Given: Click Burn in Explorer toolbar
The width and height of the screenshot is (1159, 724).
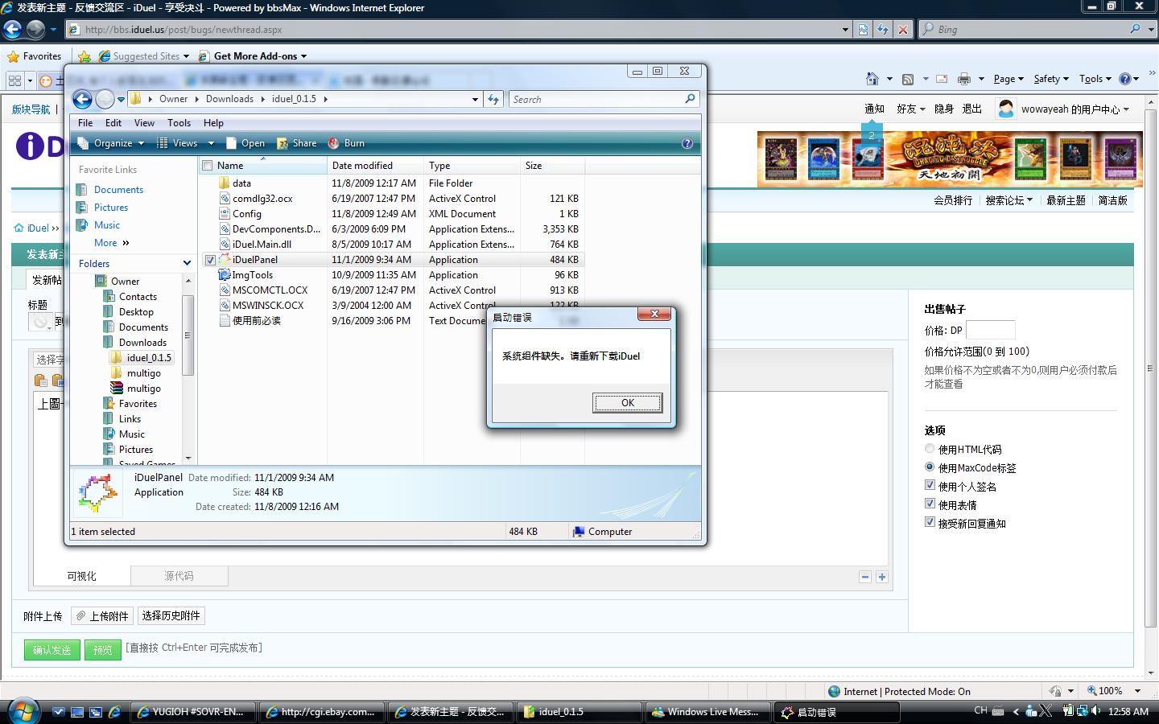Looking at the screenshot, I should point(347,143).
